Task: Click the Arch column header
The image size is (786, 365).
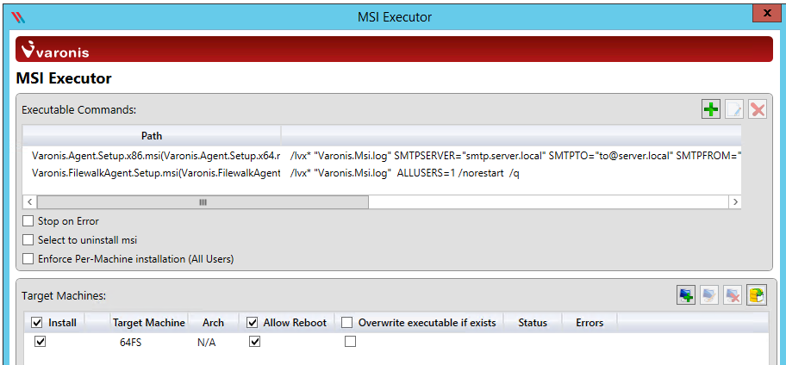Action: (213, 323)
